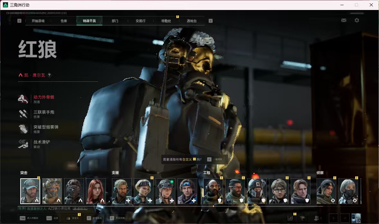Screen dimensions: 379x224
Task: Click the key icon left of 开始游戏
Action: pos(19,21)
